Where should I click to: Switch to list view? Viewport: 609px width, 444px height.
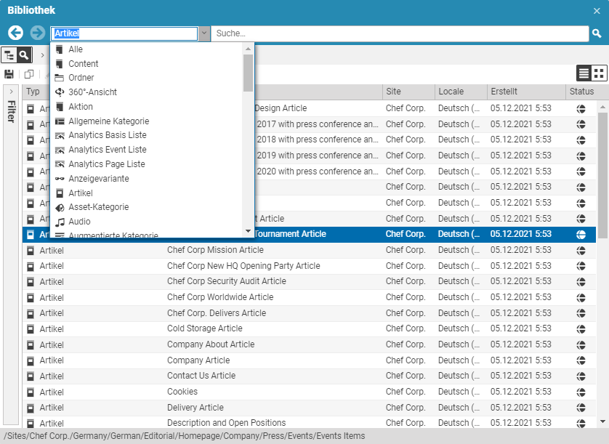point(584,73)
